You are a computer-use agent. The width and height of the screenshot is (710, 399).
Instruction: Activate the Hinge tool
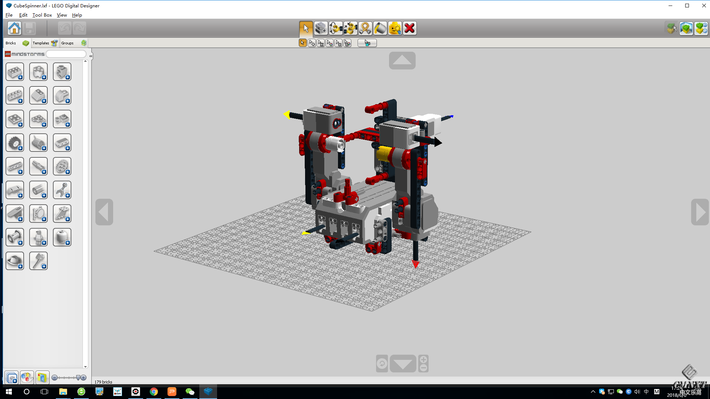(335, 28)
